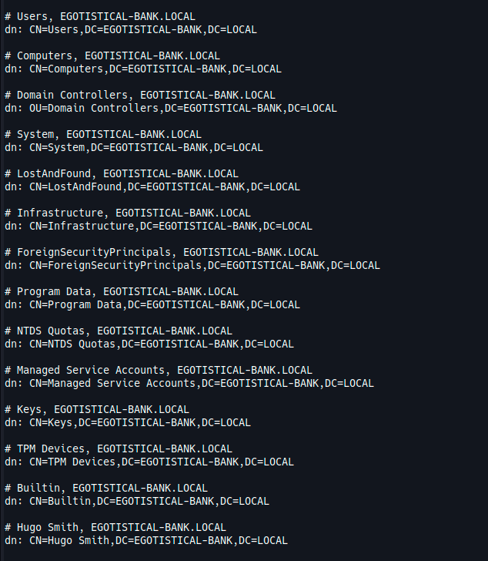Click the dn: CN=NTDS Quotas line
488x561 pixels.
point(149,344)
